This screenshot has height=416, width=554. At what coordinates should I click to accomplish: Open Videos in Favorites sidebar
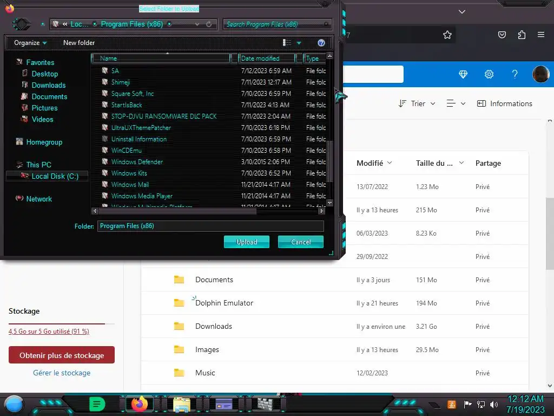click(x=42, y=119)
